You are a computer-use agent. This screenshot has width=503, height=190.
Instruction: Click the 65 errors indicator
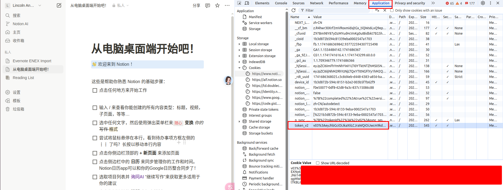pos(450,3)
